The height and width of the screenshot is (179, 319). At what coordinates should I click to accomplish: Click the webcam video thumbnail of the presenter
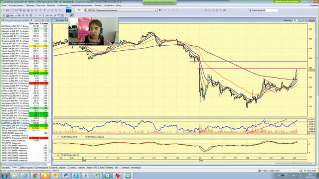click(x=93, y=31)
